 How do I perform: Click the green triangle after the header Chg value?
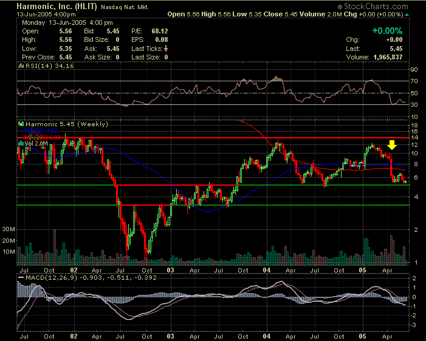pyautogui.click(x=407, y=15)
